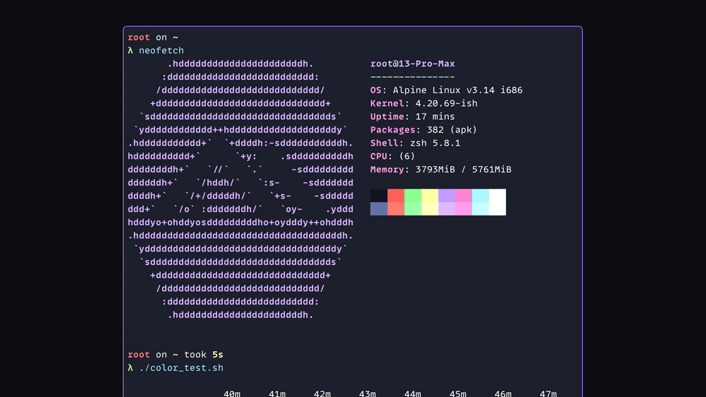Select the pink swatch in top palette row
Image resolution: width=706 pixels, height=397 pixels.
click(x=463, y=196)
